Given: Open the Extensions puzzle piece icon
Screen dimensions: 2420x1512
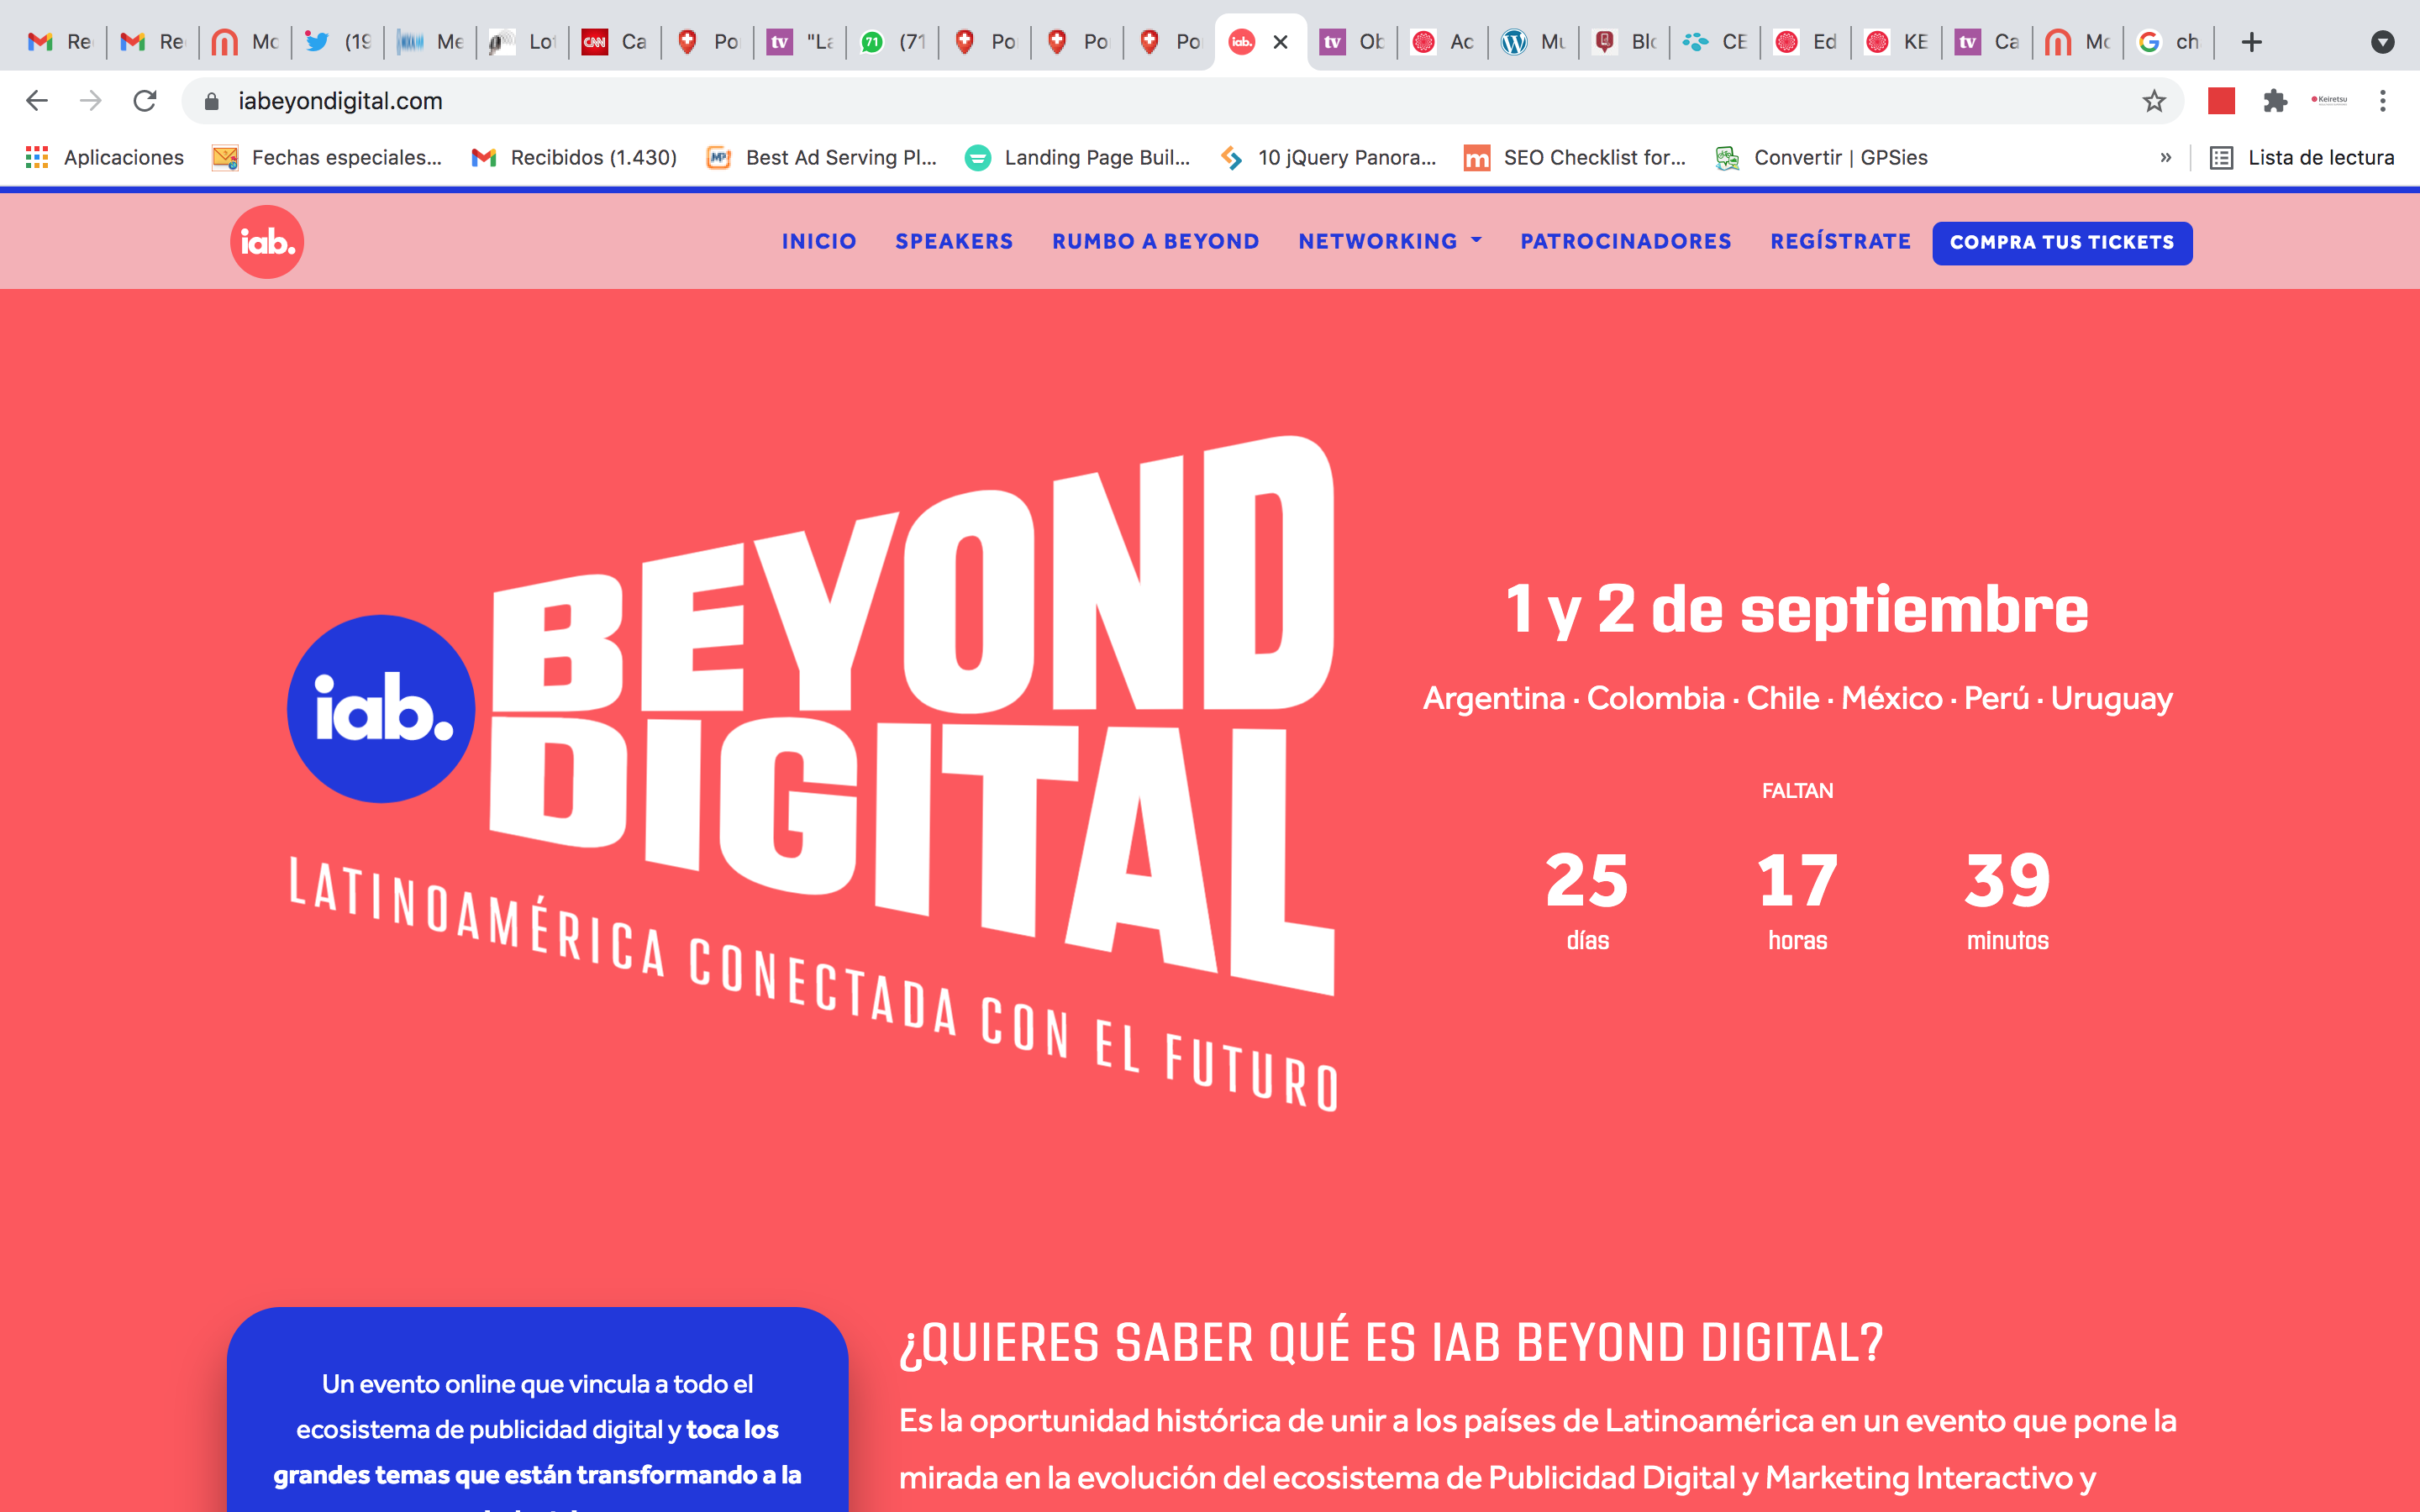Looking at the screenshot, I should [2275, 101].
